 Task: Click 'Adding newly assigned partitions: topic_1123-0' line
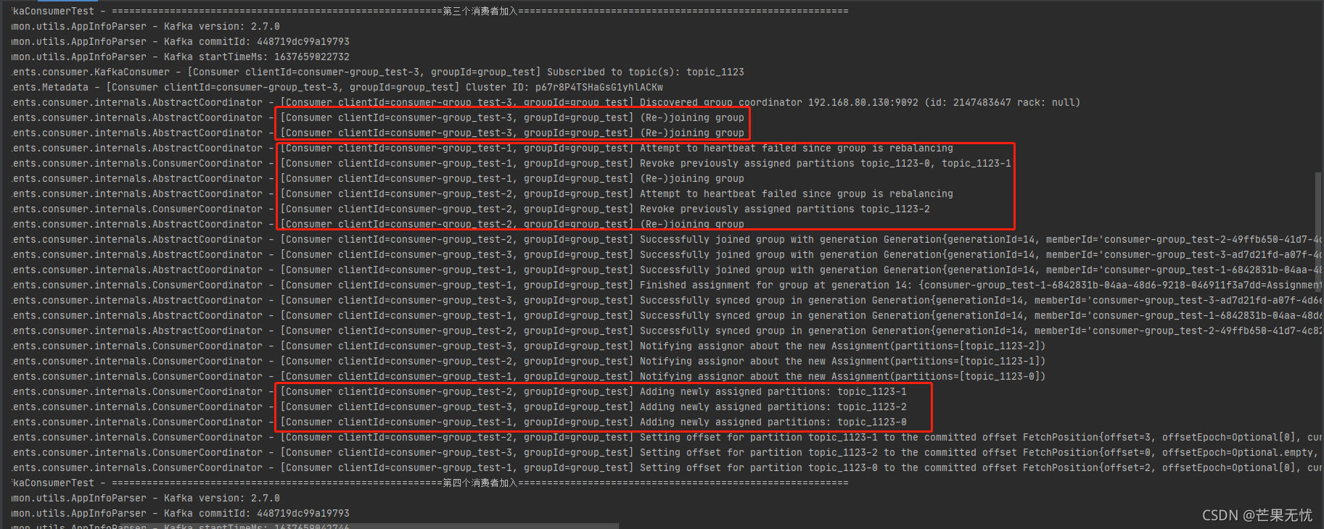coord(459,422)
